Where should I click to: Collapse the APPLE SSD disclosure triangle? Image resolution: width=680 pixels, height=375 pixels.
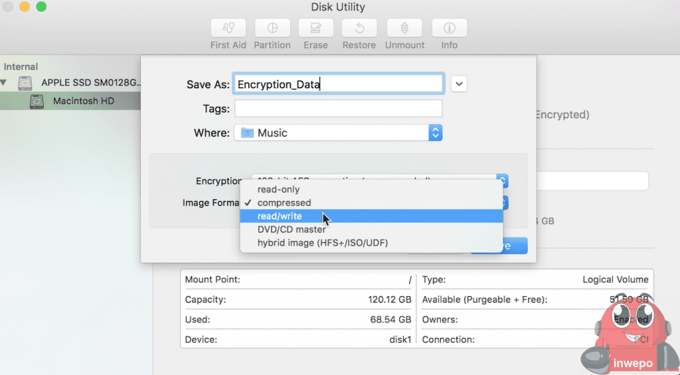point(5,83)
